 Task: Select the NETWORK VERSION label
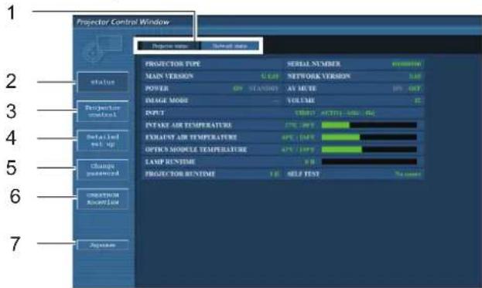tap(319, 76)
